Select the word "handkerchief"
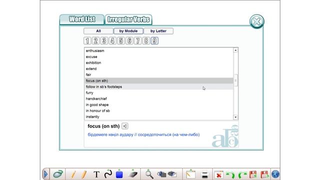This screenshot has height=180, width=320. [159, 99]
